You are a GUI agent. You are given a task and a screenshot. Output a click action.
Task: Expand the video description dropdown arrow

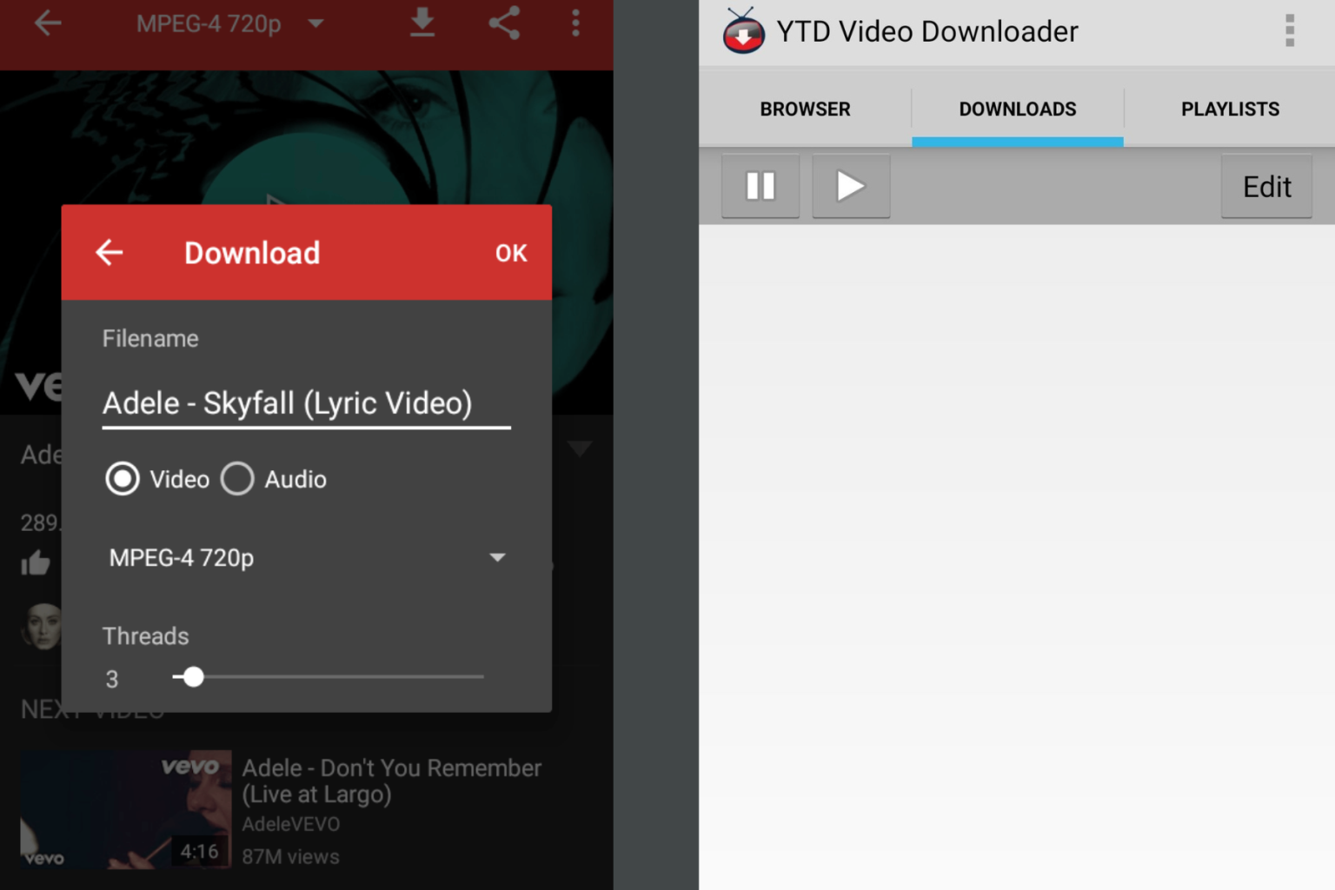(579, 448)
